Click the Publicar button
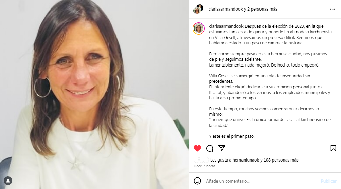Viewport: 341px width, 189px height. pyautogui.click(x=328, y=181)
